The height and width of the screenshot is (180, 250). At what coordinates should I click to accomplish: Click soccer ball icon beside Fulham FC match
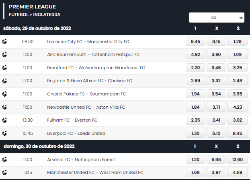[5, 120]
